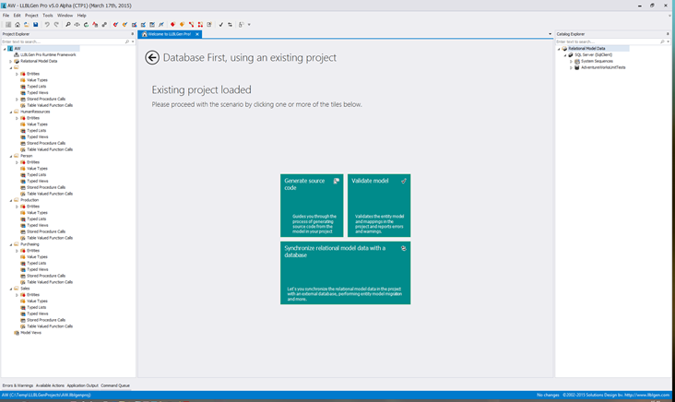This screenshot has height=402, width=675.
Task: Click the magnifier in Project Explorer search box
Action: tap(127, 41)
